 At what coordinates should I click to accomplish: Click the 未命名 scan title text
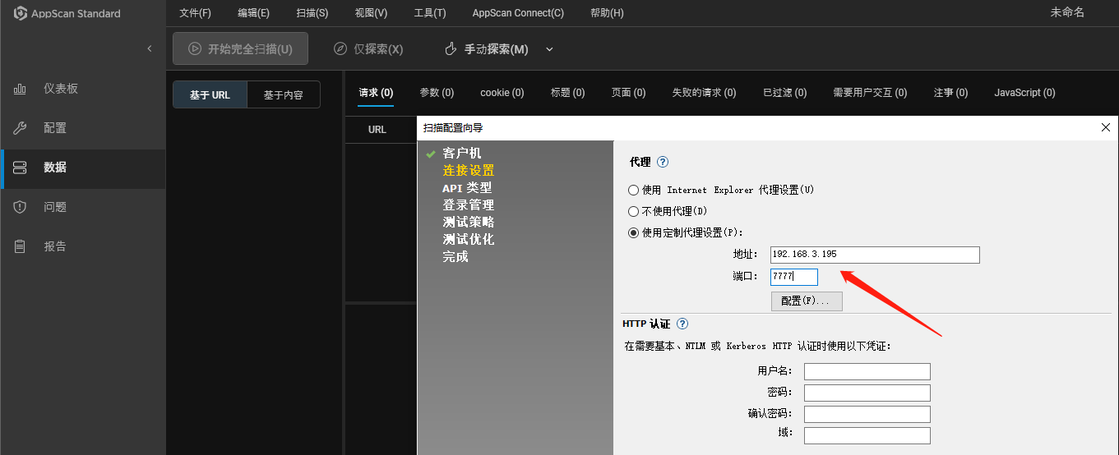[1067, 12]
